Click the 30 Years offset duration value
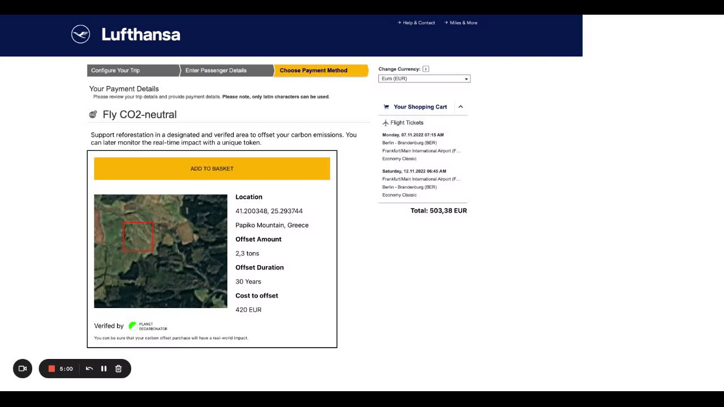The image size is (724, 407). (248, 282)
